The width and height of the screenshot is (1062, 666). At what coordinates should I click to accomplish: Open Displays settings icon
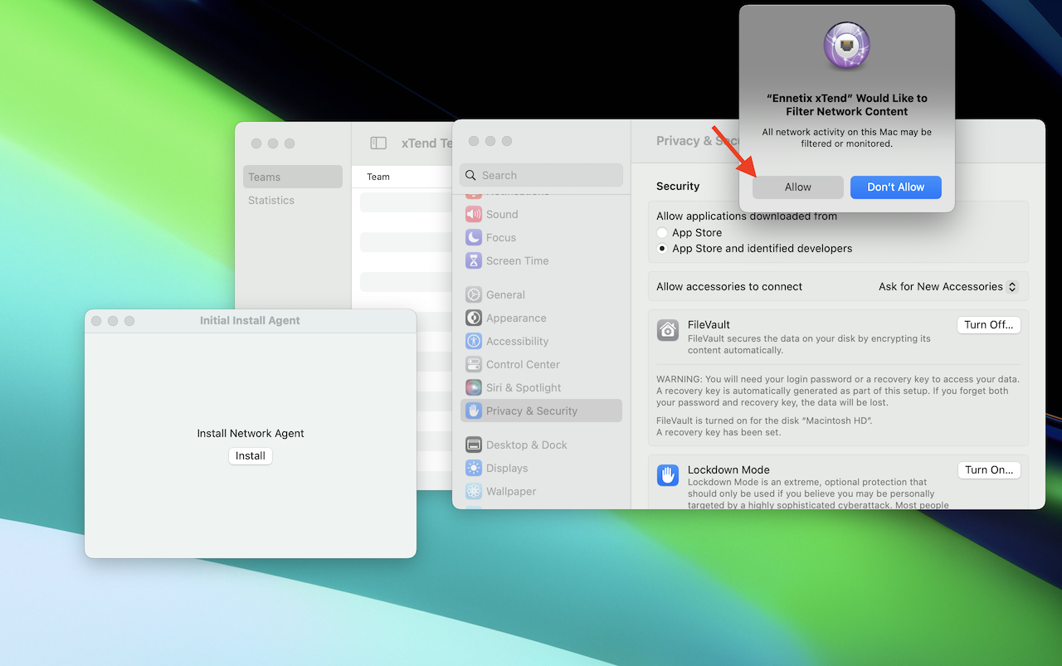pyautogui.click(x=474, y=468)
